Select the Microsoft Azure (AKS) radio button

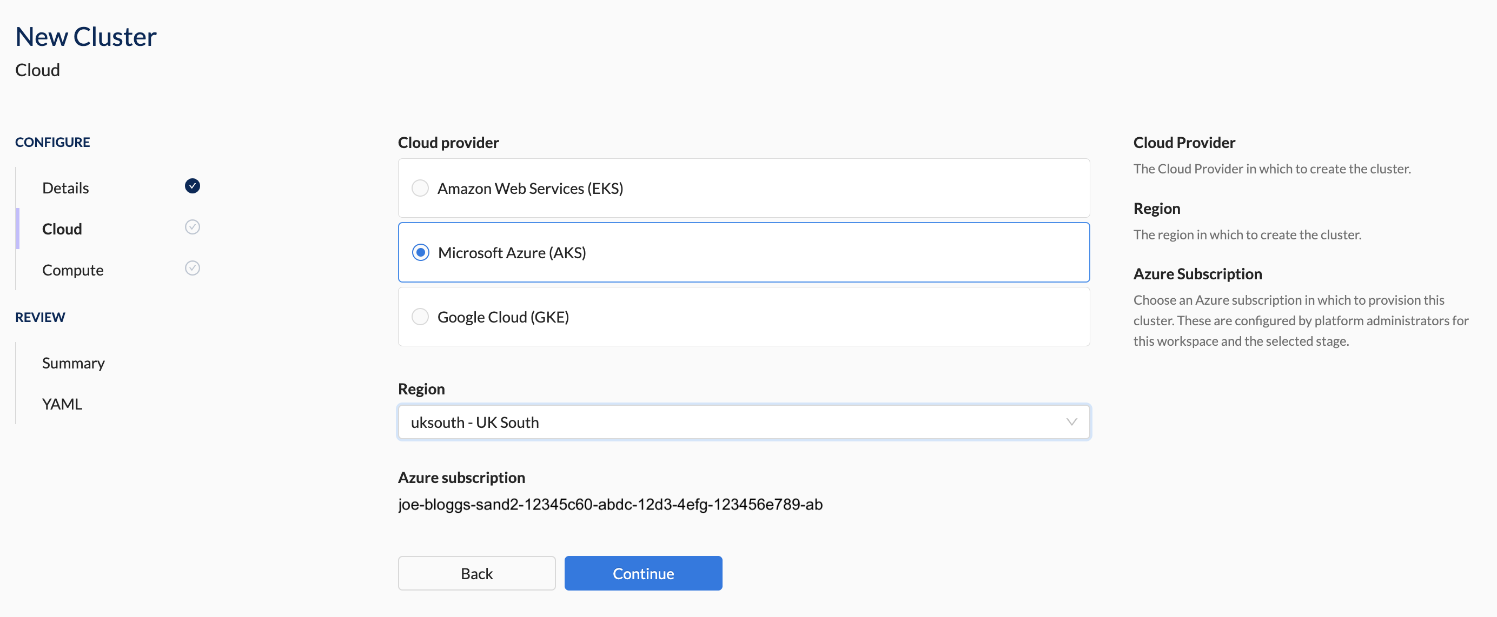420,252
